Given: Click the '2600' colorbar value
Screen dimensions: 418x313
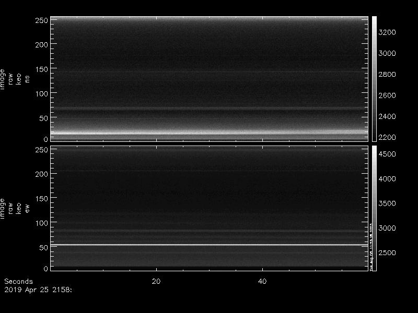Looking at the screenshot, I should [387, 95].
